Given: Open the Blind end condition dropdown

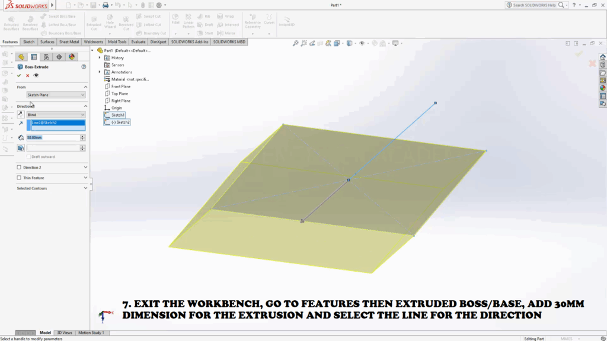Looking at the screenshot, I should [56, 114].
